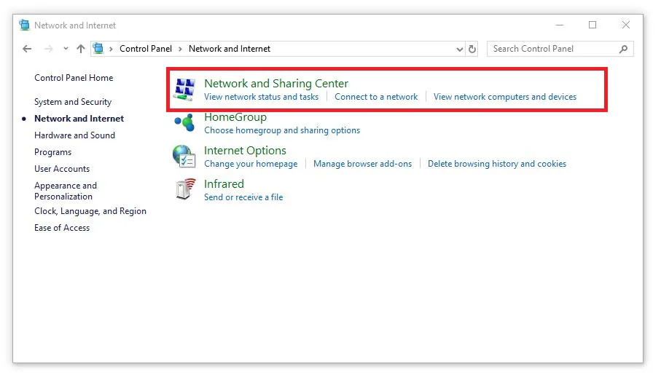This screenshot has height=380, width=661.
Task: Go to Control Panel Home
Action: 74,78
